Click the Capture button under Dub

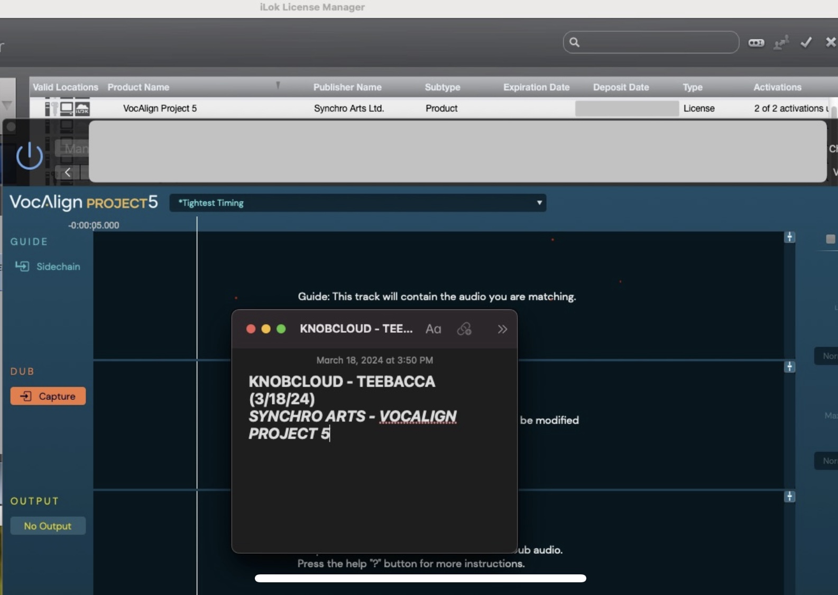[x=48, y=396]
